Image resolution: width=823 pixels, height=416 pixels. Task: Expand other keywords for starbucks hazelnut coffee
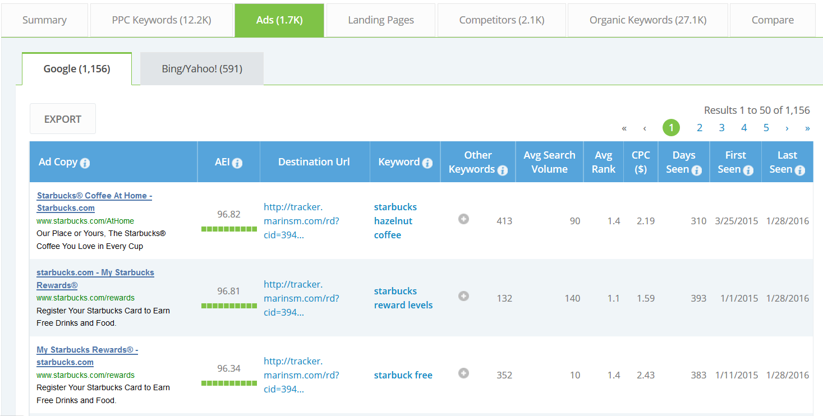[x=463, y=219]
